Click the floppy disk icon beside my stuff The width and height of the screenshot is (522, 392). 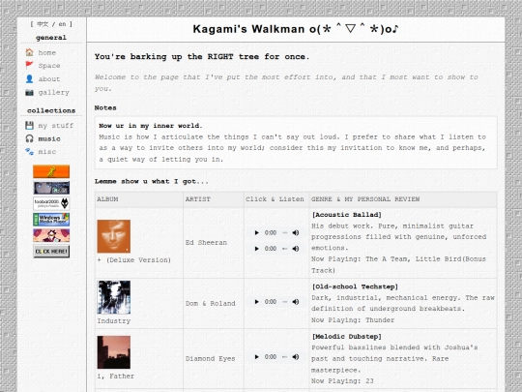[x=29, y=125]
